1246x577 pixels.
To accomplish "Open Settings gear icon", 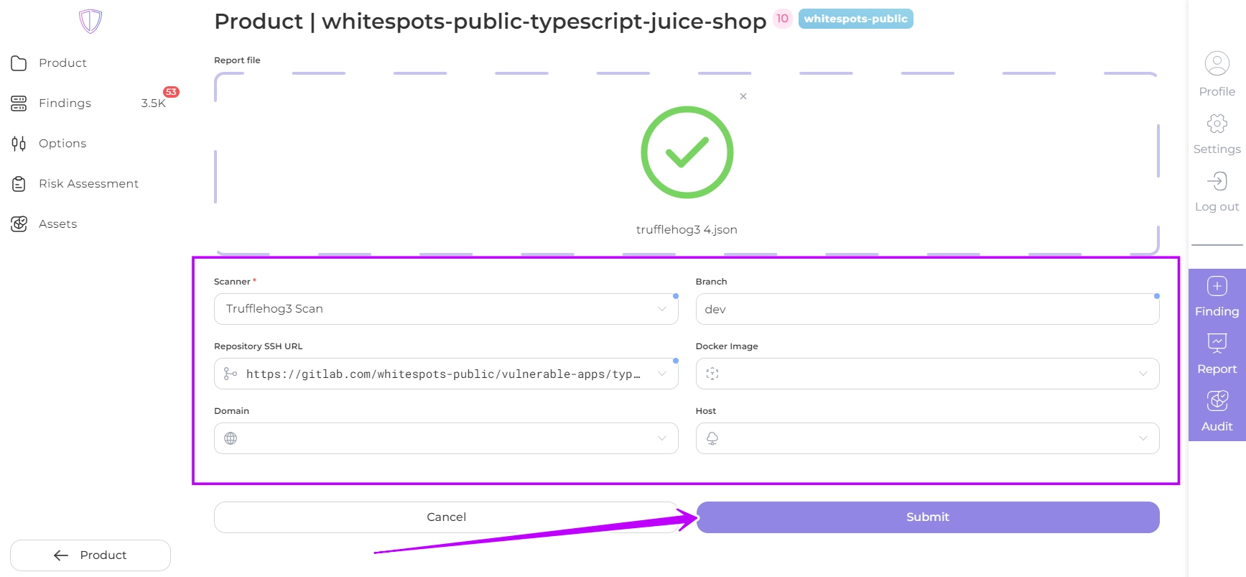I will pos(1217,124).
